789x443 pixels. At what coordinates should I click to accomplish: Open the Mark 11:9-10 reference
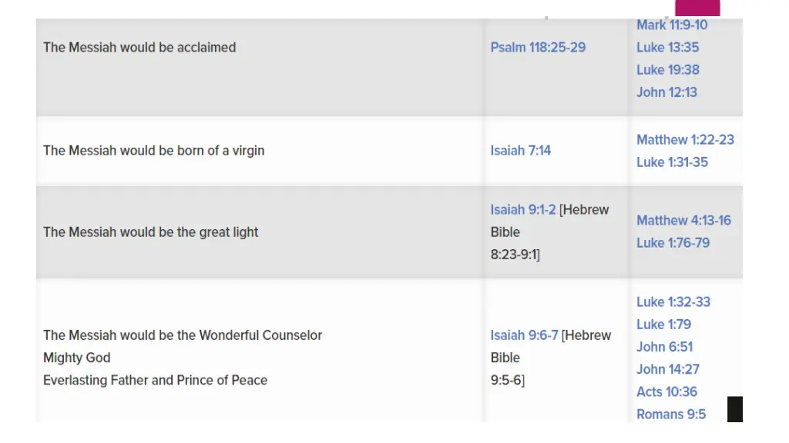tap(672, 25)
